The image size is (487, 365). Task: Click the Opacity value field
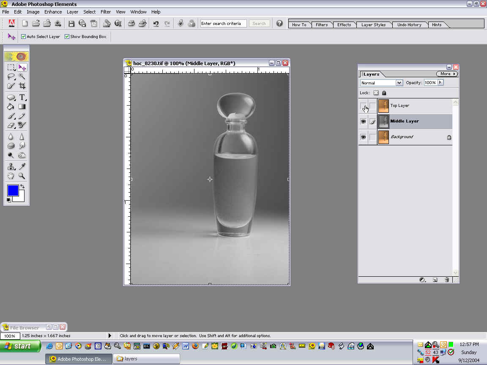click(x=430, y=82)
